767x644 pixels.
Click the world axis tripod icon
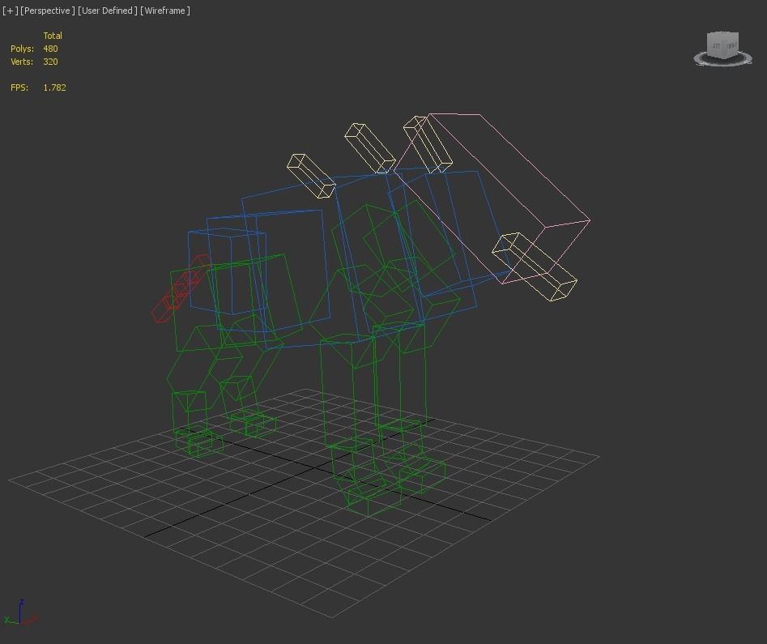[20, 614]
